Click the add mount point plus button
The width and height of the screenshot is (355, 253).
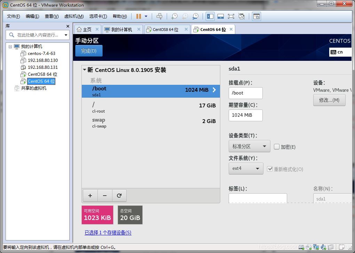pyautogui.click(x=90, y=196)
